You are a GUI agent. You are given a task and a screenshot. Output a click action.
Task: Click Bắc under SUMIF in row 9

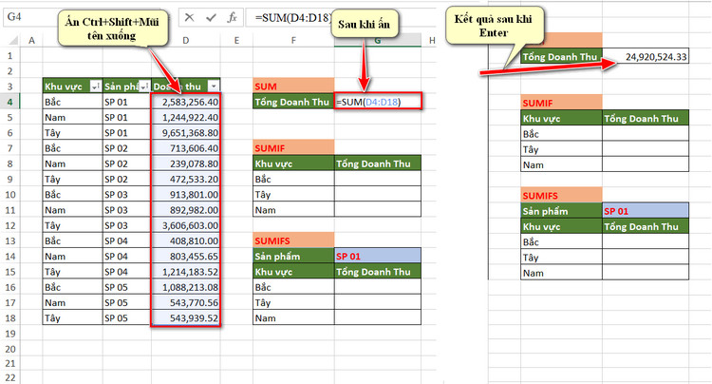coord(293,179)
